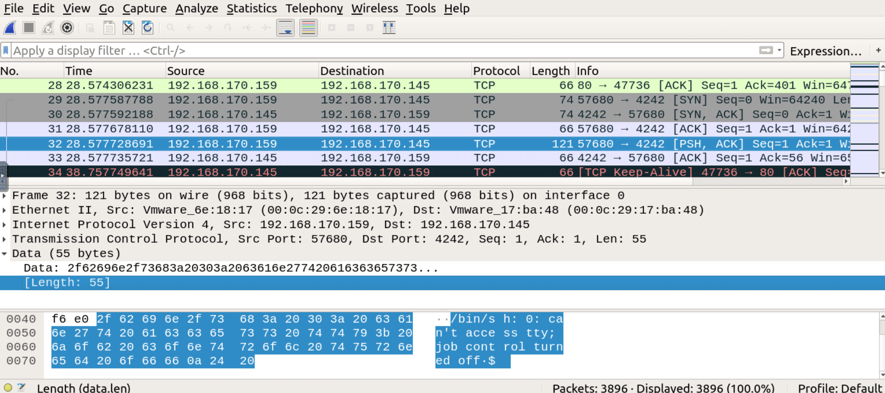This screenshot has width=885, height=393.
Task: Click the shark fin start capture icon
Action: 10,28
